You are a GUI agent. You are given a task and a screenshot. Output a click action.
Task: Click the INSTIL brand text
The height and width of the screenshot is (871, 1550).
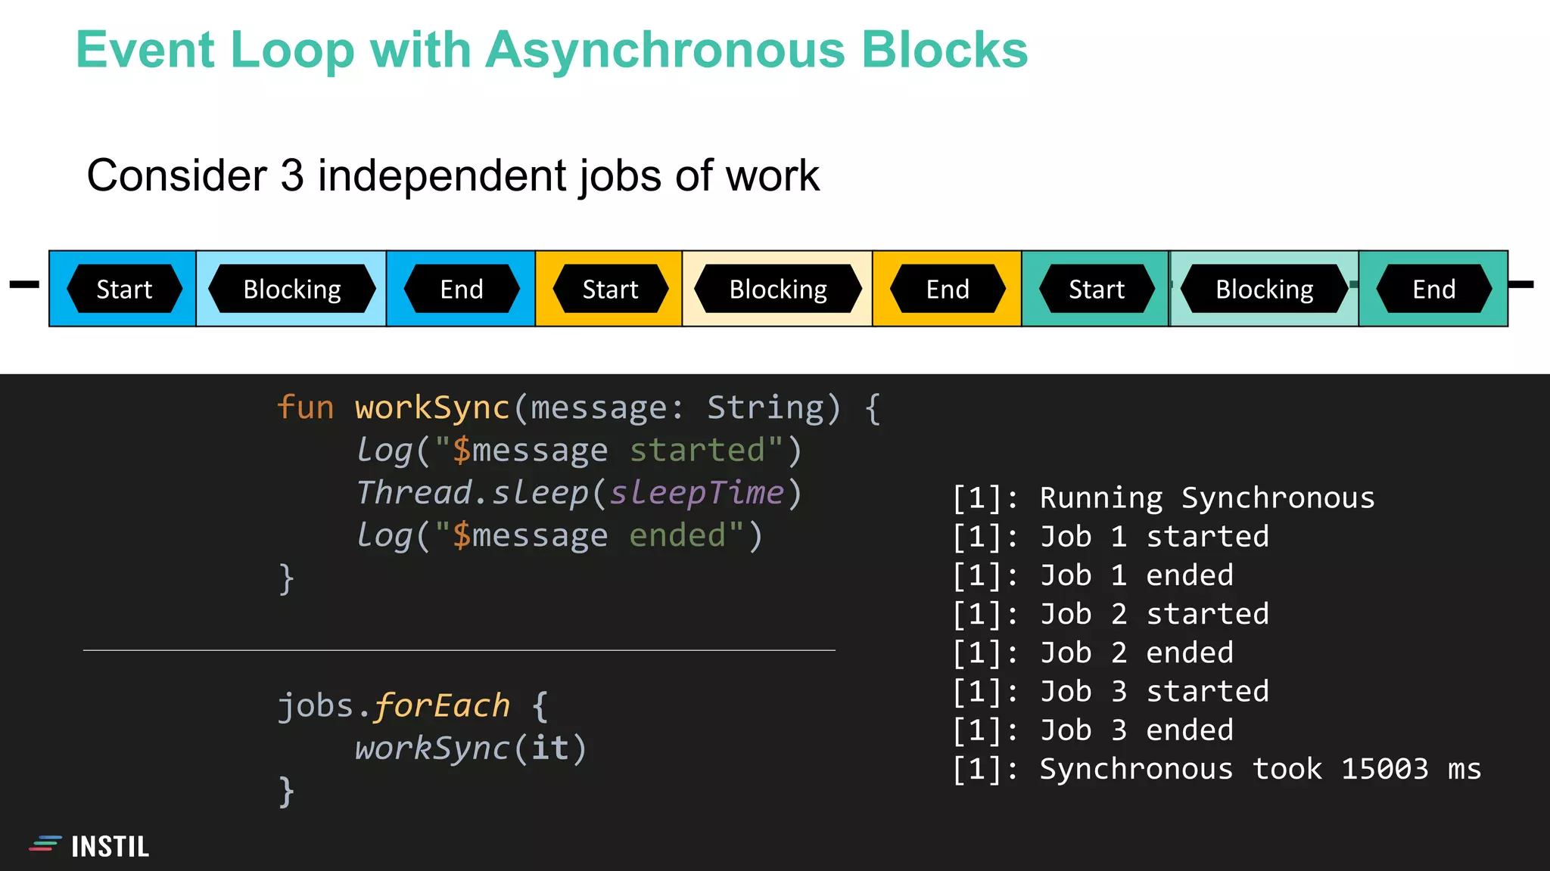pyautogui.click(x=110, y=847)
